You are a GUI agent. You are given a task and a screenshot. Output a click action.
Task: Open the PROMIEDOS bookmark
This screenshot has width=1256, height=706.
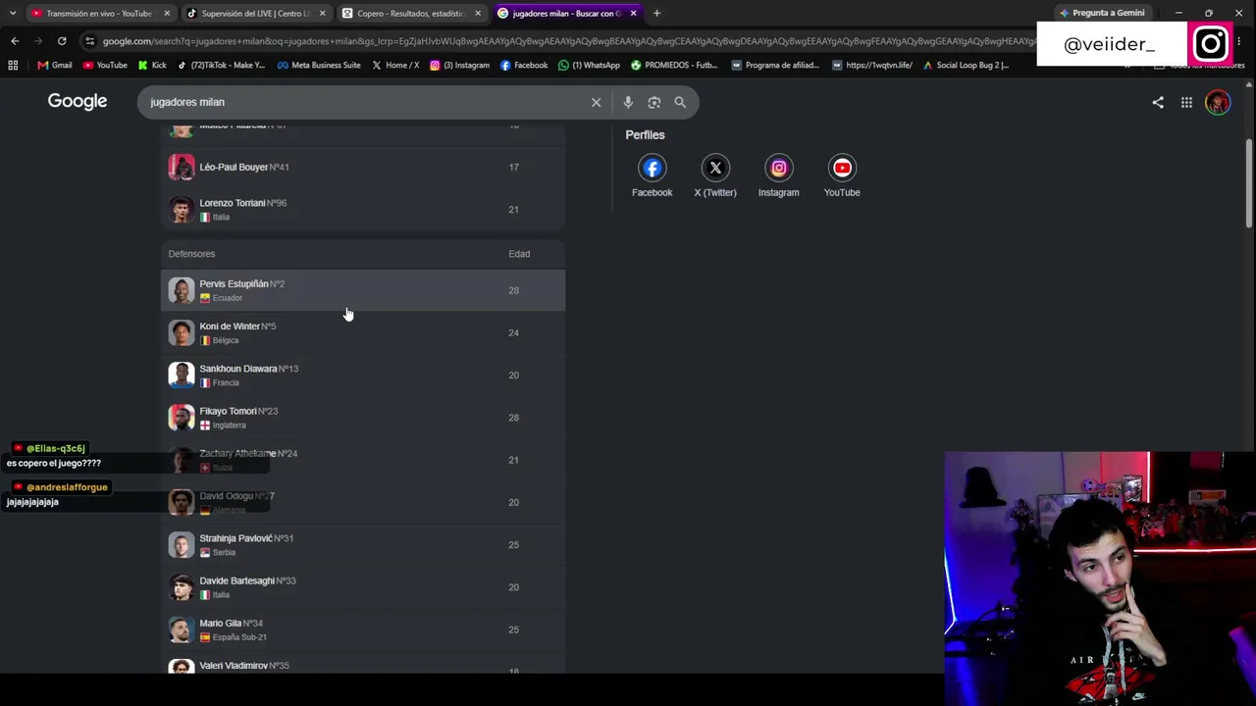point(674,65)
